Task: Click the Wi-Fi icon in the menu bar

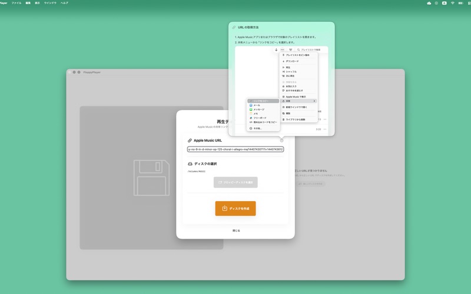Action: point(452,3)
